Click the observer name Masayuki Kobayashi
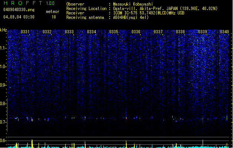Image resolution: width=233 pixels, height=148 pixels. [x=133, y=4]
